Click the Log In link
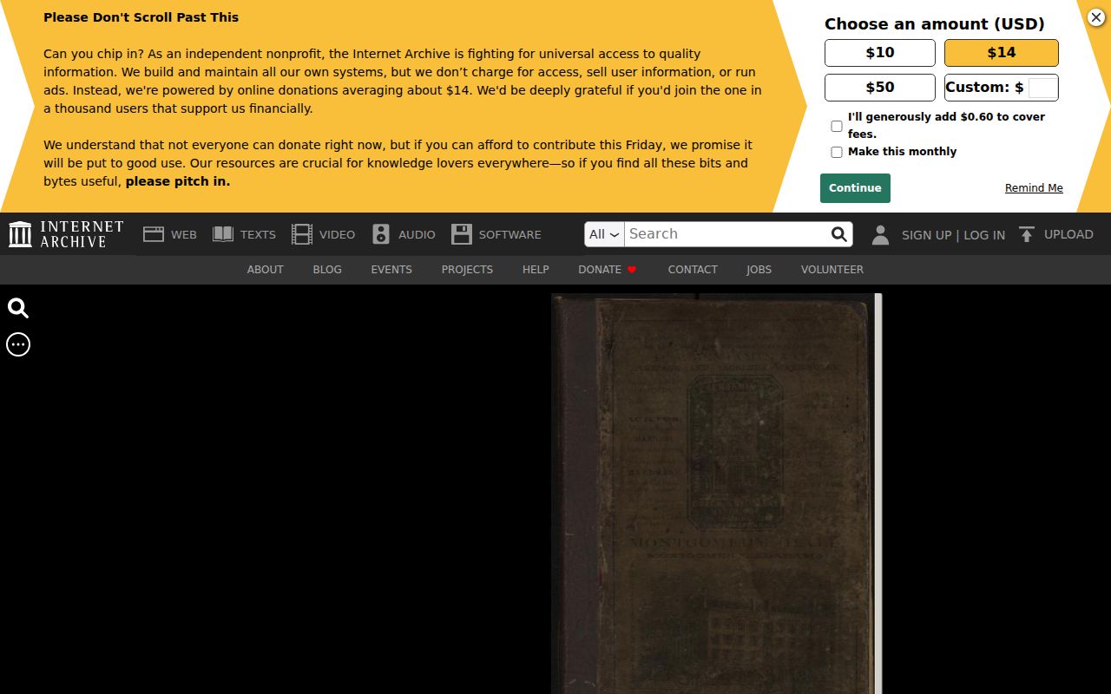This screenshot has width=1111, height=694. (984, 235)
